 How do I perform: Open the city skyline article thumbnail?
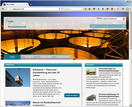click(x=18, y=103)
